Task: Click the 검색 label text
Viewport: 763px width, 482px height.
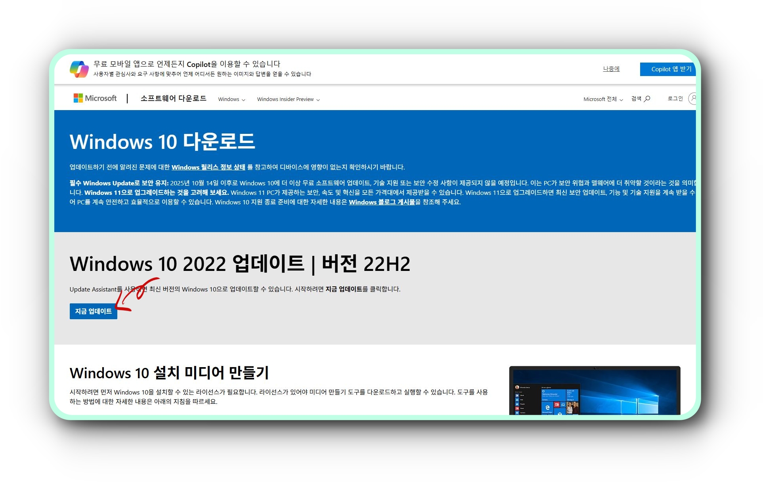Action: coord(637,99)
